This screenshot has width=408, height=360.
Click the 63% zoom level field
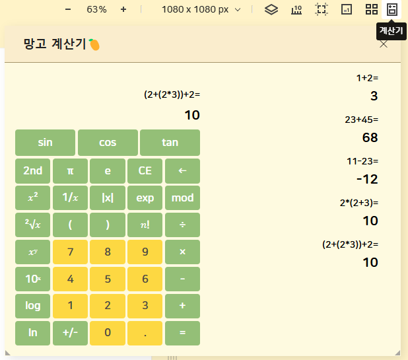tap(96, 9)
